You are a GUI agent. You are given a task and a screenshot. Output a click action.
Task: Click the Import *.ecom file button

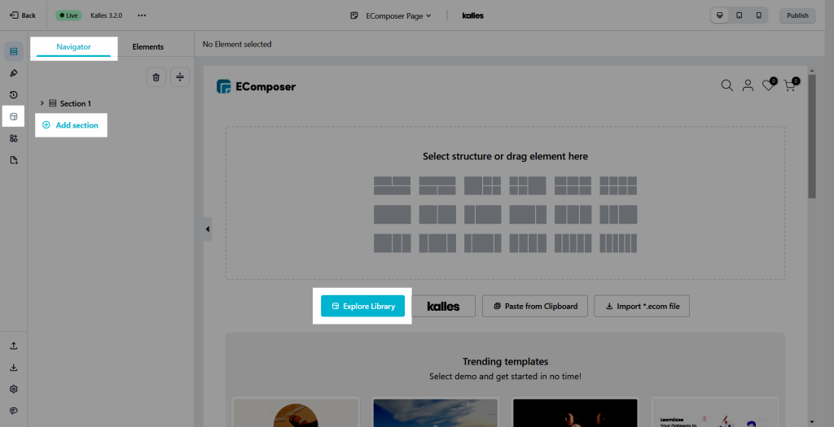[642, 306]
